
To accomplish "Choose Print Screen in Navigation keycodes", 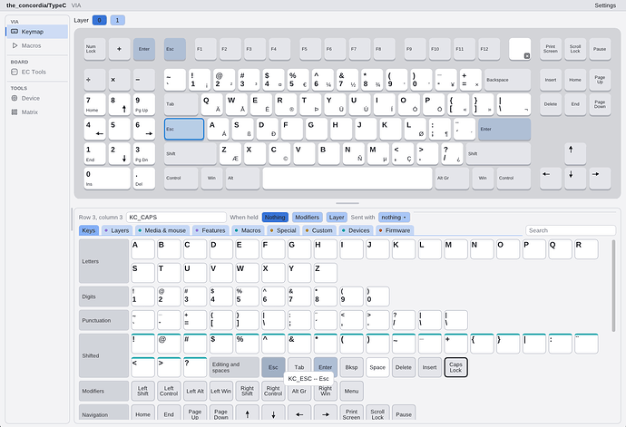I will [351, 413].
